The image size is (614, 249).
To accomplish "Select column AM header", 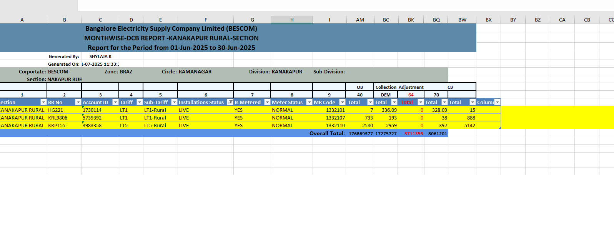I will click(360, 20).
